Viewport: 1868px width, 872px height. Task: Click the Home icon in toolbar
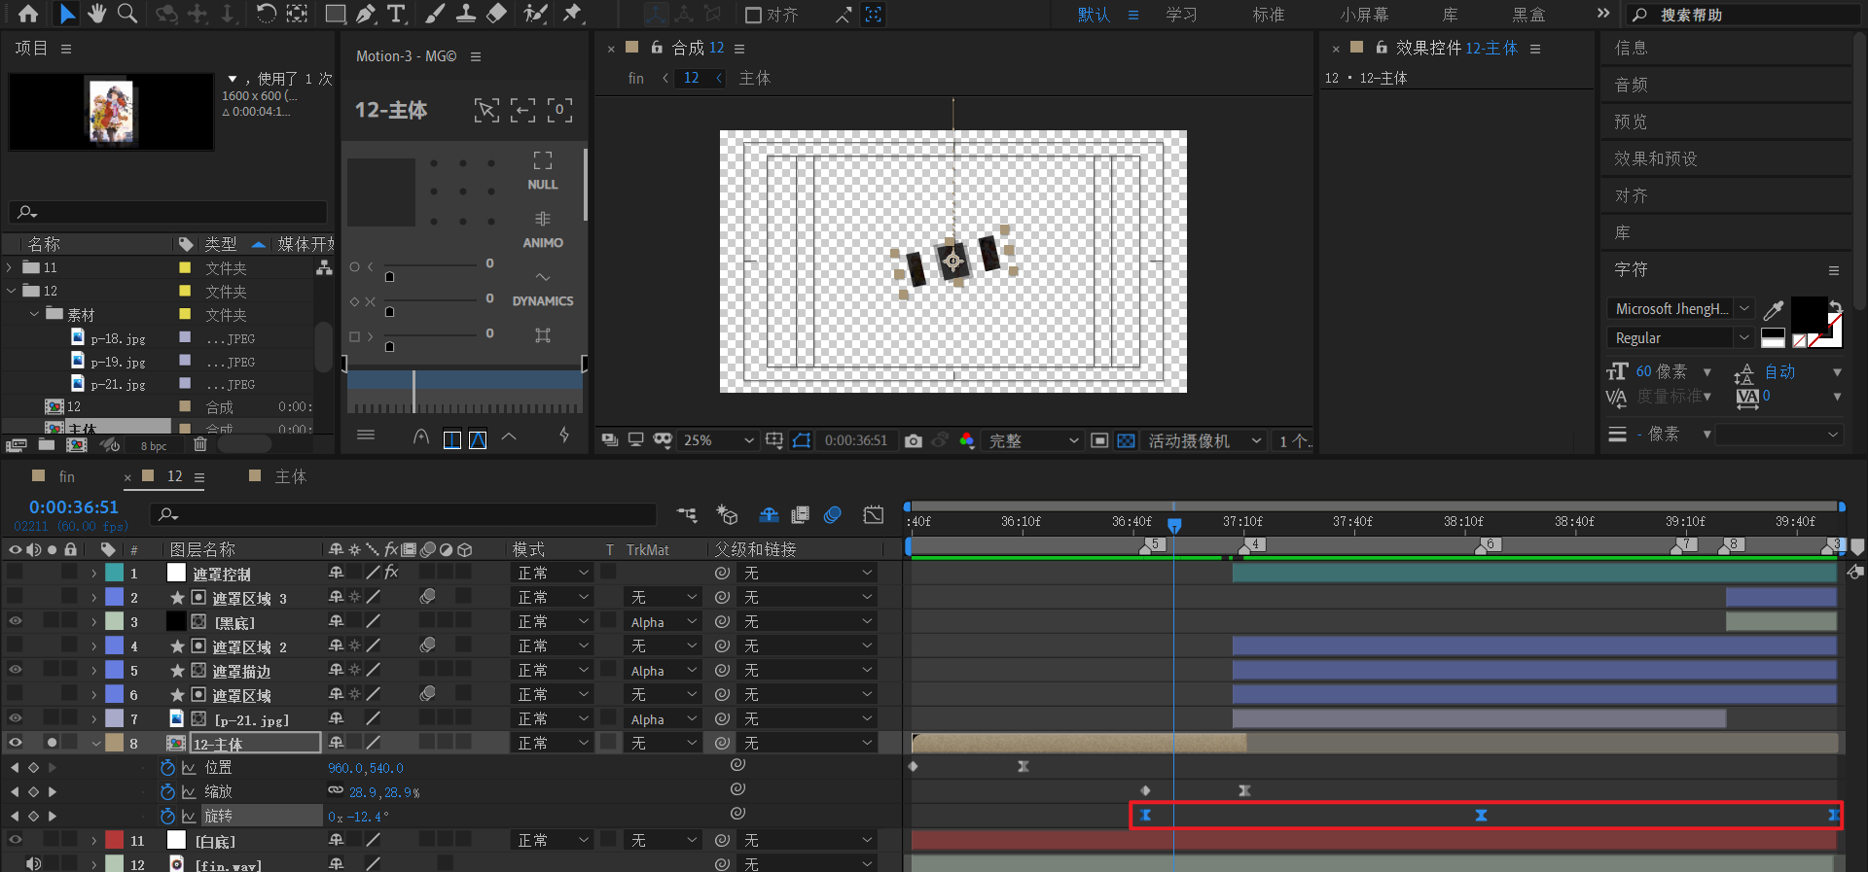(28, 14)
